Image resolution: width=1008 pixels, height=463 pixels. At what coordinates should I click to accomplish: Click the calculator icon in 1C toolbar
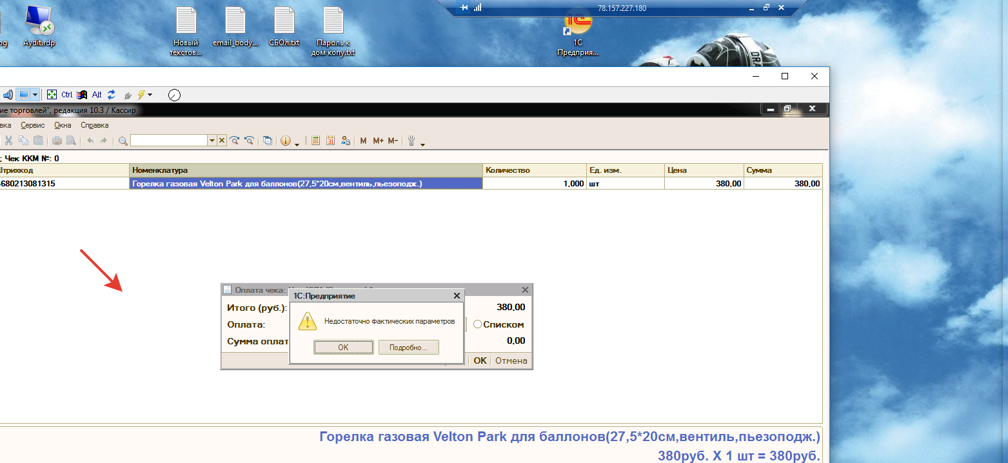[x=315, y=141]
